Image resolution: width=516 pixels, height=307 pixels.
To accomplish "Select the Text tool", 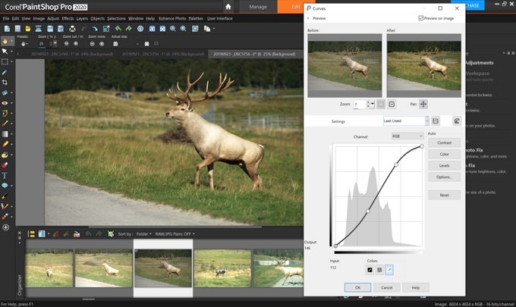I will click(5, 175).
